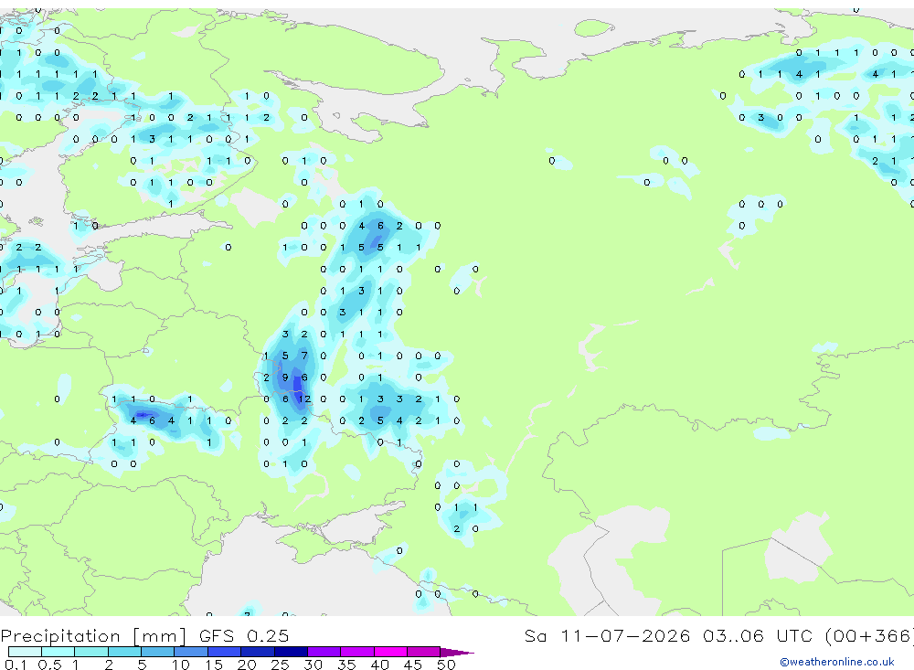The width and height of the screenshot is (914, 670).
Task: Pick the 25–30 mm legend color swatch
Action: click(291, 652)
